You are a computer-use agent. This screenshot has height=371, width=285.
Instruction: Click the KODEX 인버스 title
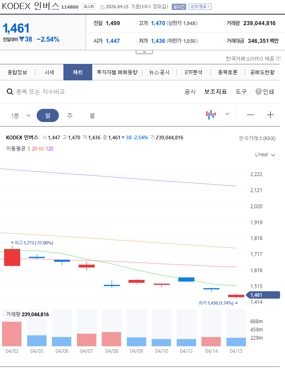pyautogui.click(x=31, y=6)
